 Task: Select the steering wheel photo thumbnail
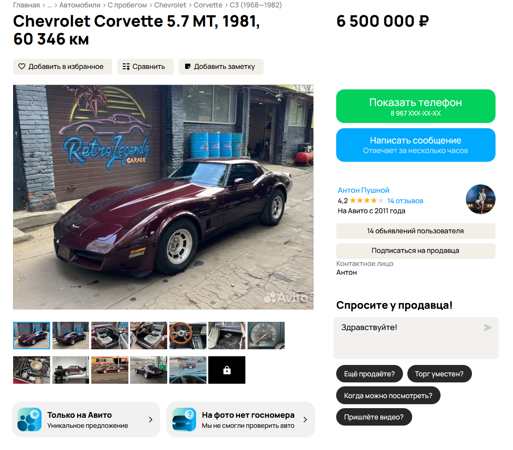188,335
